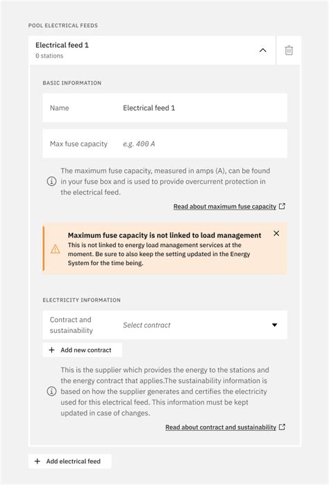Click plus icon on Add electrical feed
329x485 pixels.
click(x=37, y=461)
